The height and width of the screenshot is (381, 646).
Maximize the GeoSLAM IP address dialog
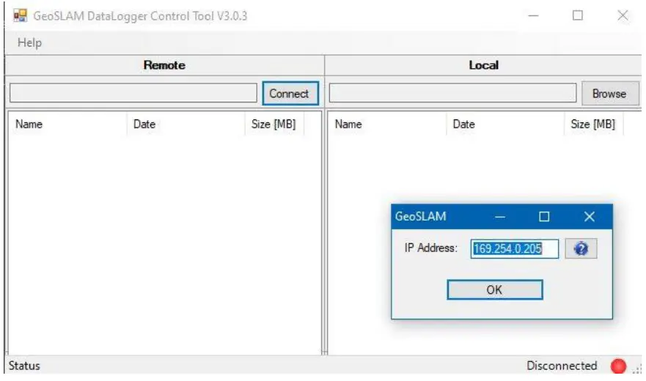[x=544, y=217]
